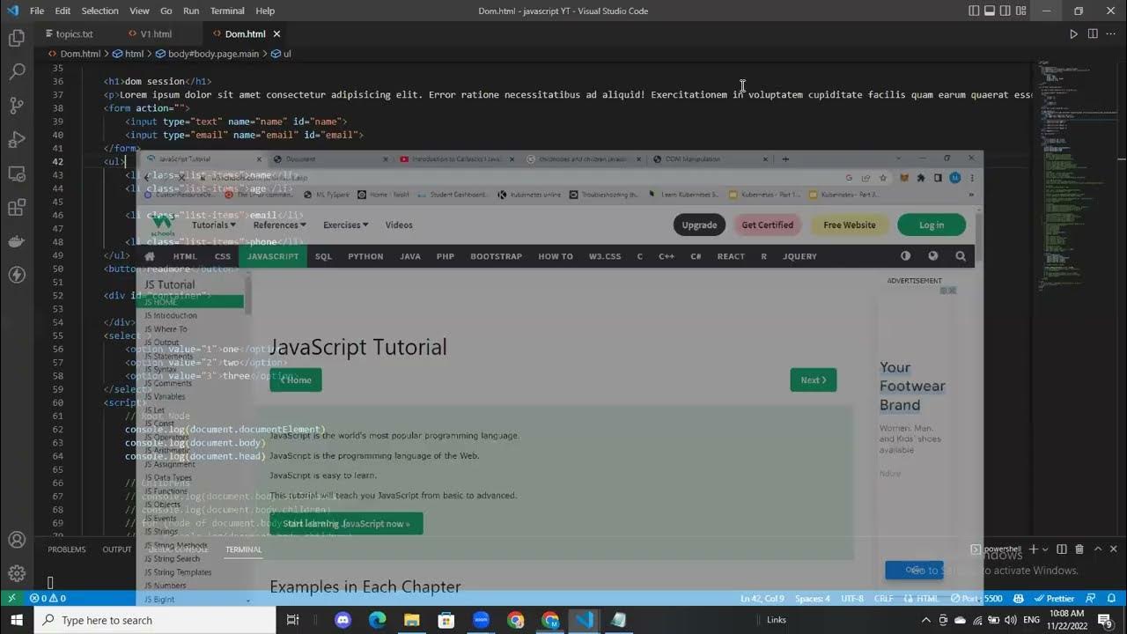The height and width of the screenshot is (634, 1127).
Task: Open Accounts menu in activity bar
Action: pyautogui.click(x=17, y=540)
